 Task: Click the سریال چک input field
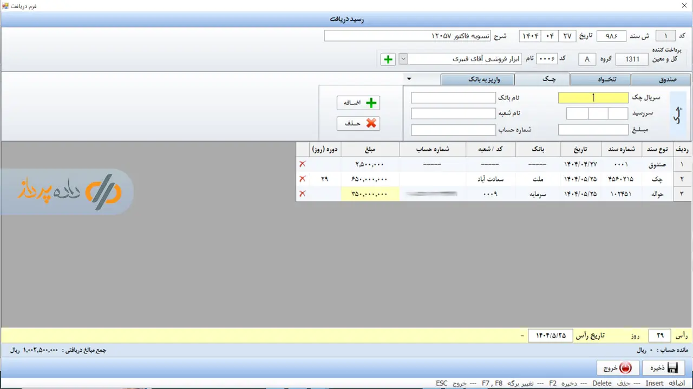click(x=593, y=98)
